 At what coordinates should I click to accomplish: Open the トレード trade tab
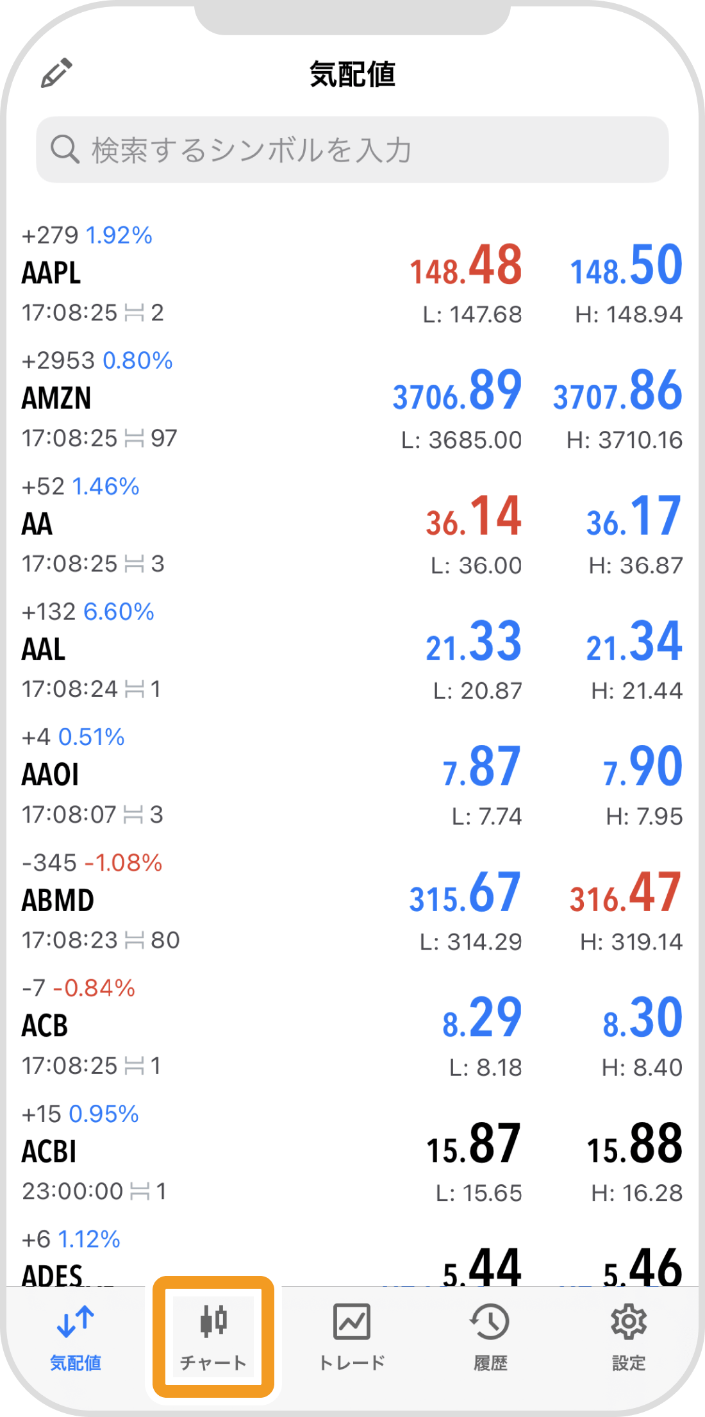tap(352, 1337)
